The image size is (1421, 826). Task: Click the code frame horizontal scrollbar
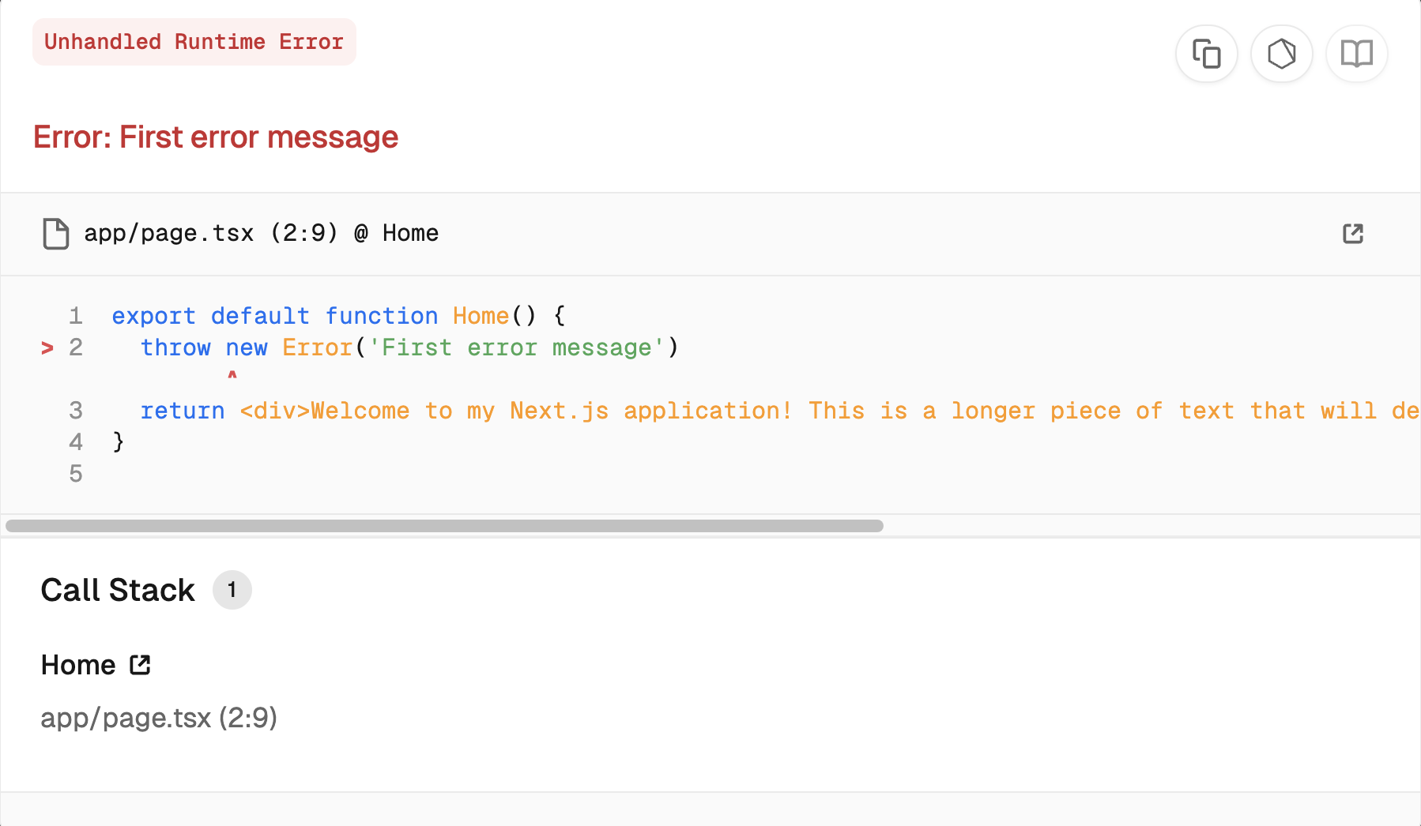click(444, 526)
